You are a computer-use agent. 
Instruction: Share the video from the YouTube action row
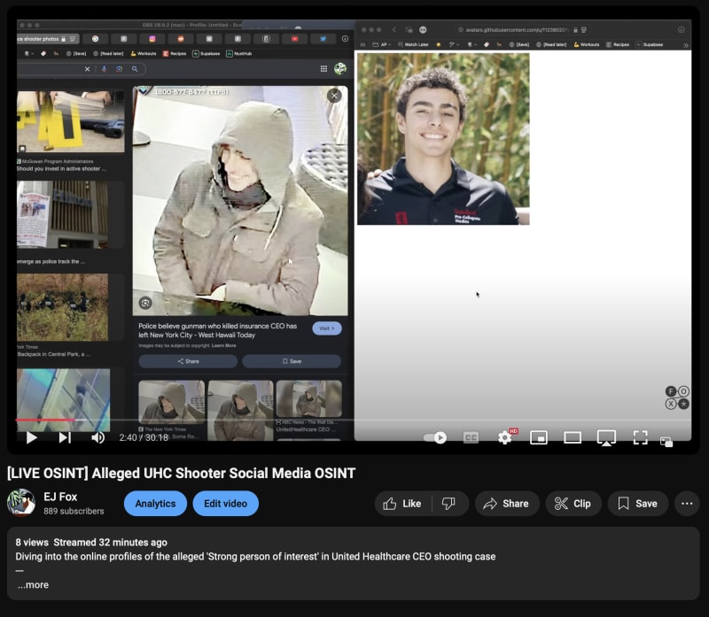pyautogui.click(x=506, y=503)
